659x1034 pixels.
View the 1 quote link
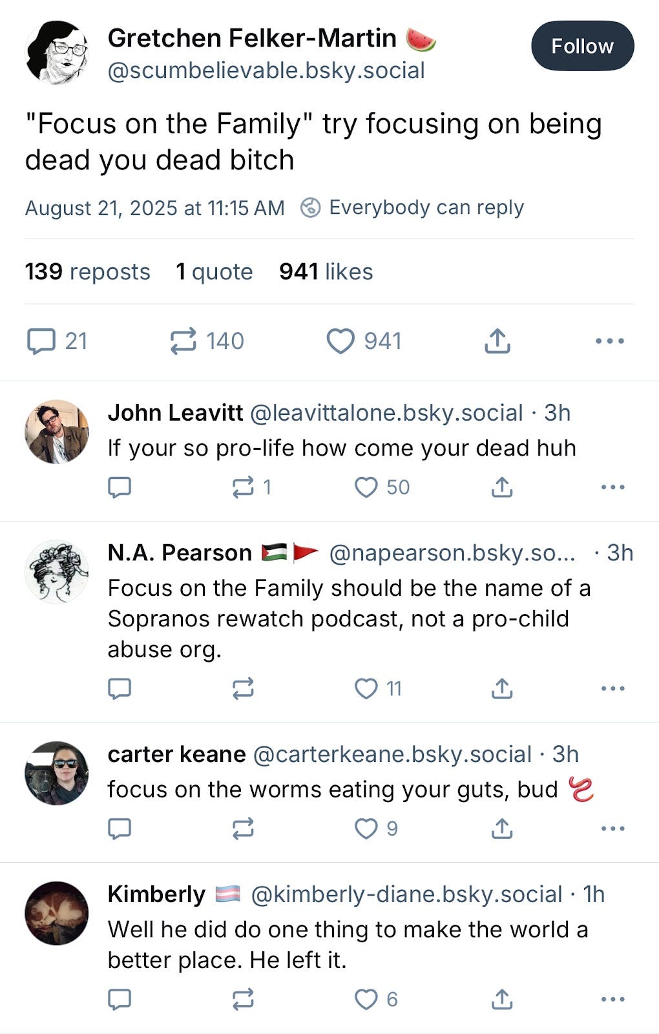(214, 271)
